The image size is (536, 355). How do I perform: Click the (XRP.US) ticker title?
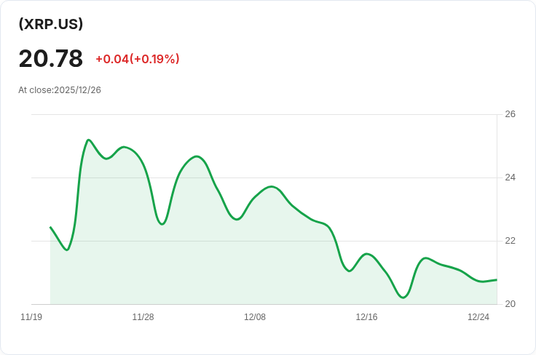click(x=51, y=24)
